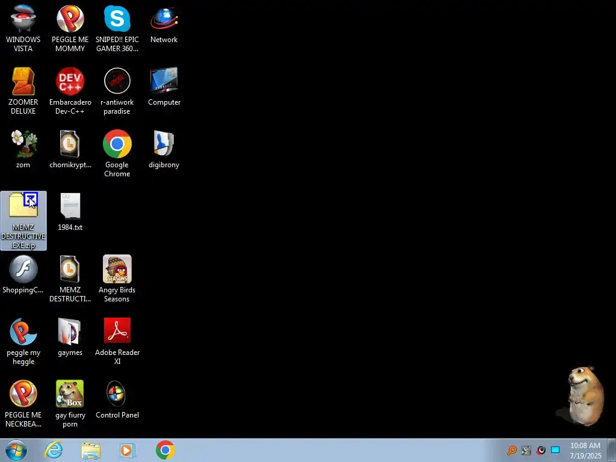The width and height of the screenshot is (616, 462).
Task: Launch Internet Explorer from the taskbar
Action: 54,450
